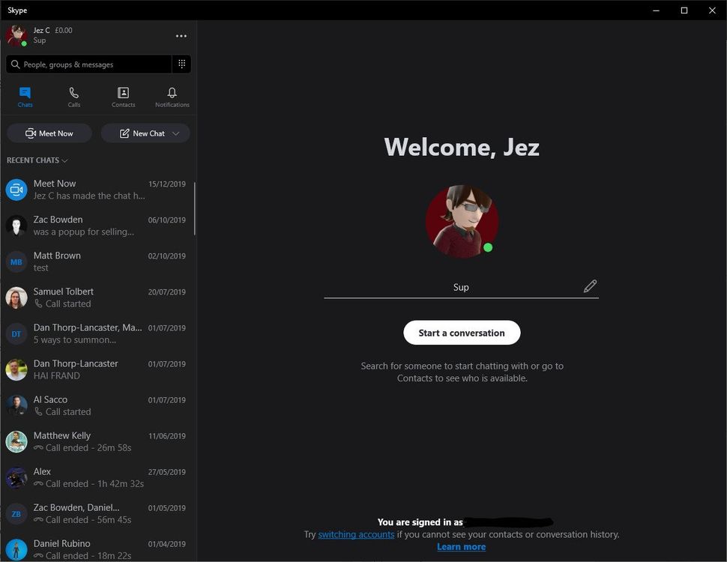727x562 pixels.
Task: Open the Notifications bell icon
Action: click(172, 93)
